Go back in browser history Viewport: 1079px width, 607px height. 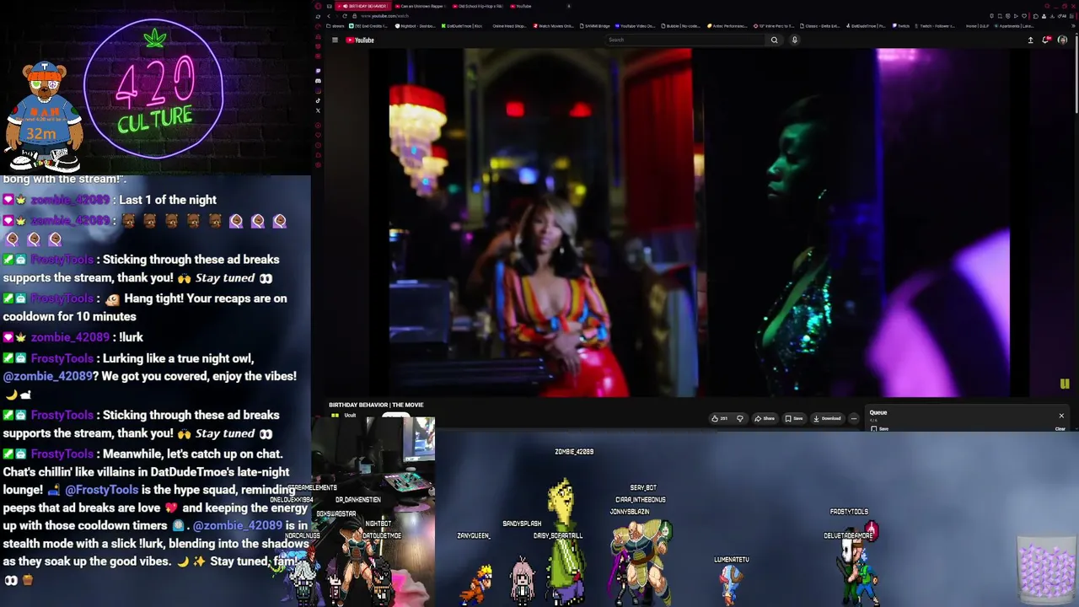pos(328,16)
